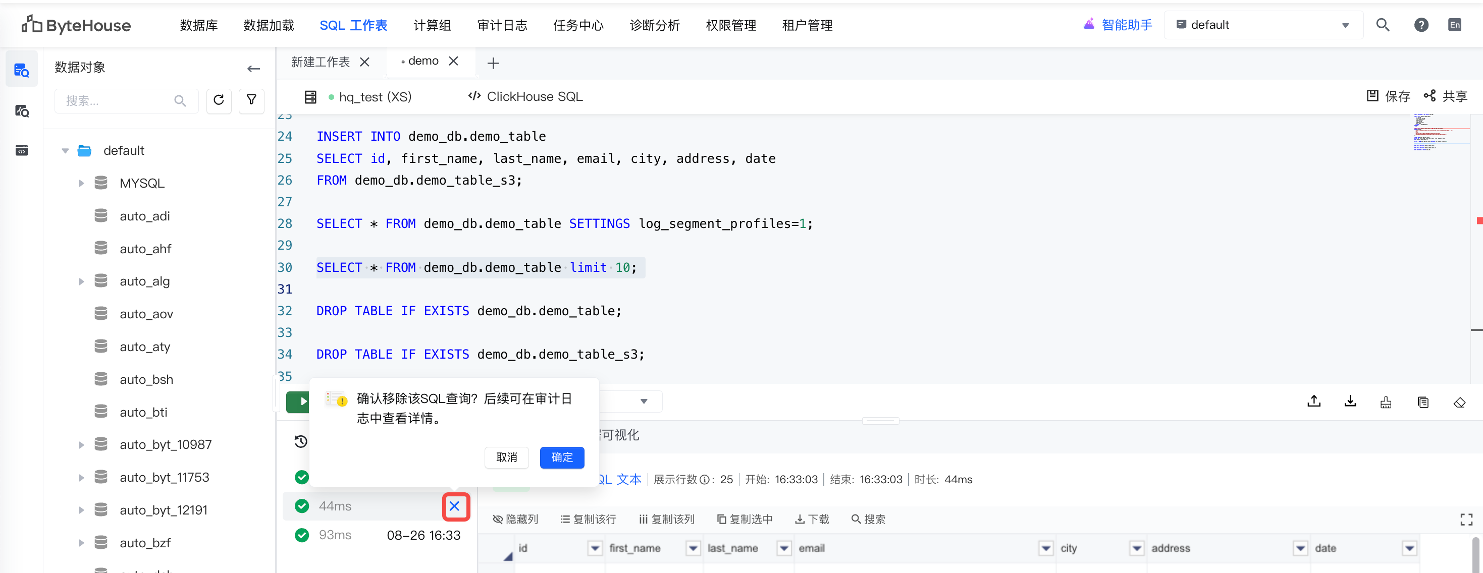Toggle fullscreen for results table
This screenshot has height=573, width=1483.
point(1466,520)
